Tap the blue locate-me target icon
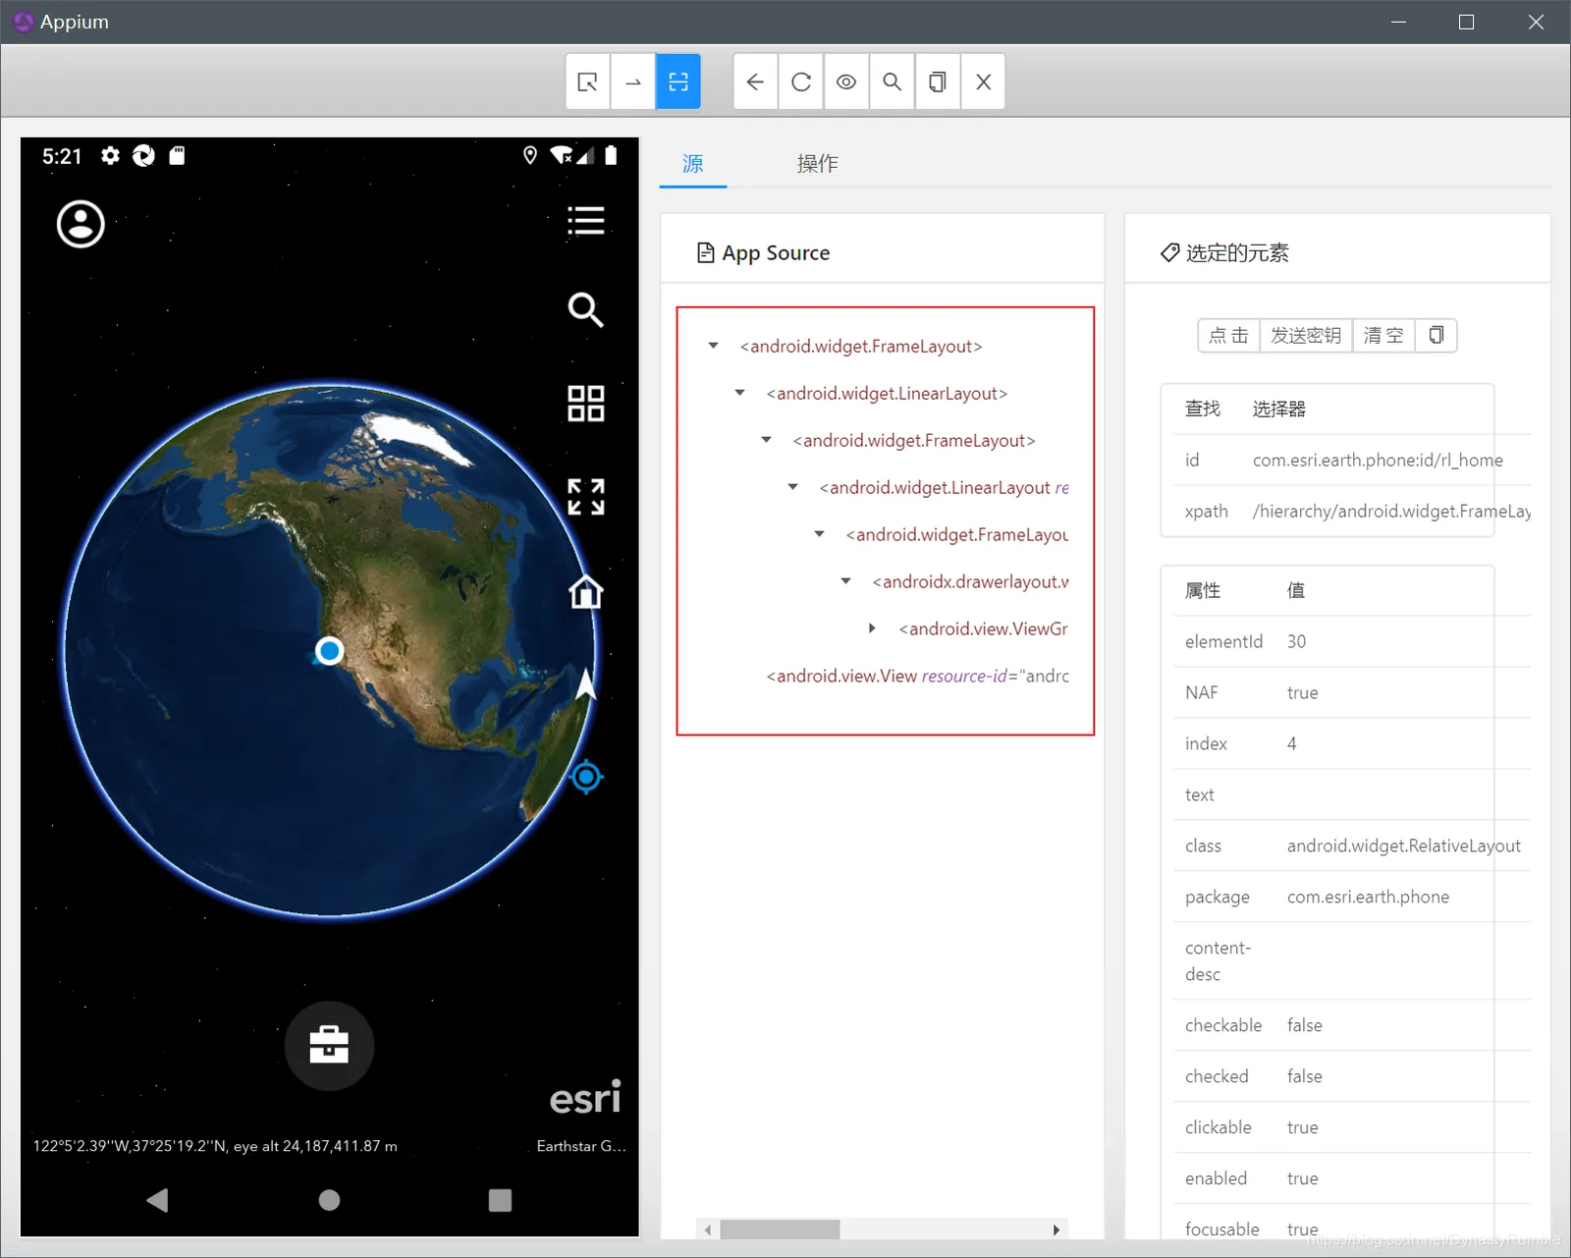This screenshot has width=1571, height=1258. pos(586,777)
